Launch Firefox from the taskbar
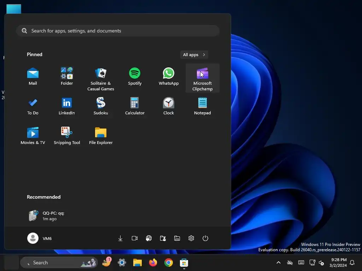 [153, 263]
